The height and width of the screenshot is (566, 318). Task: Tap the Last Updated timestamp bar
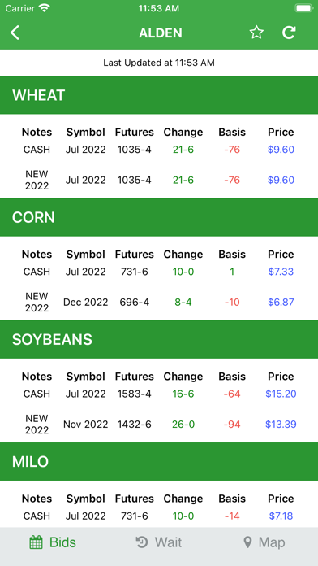(159, 63)
